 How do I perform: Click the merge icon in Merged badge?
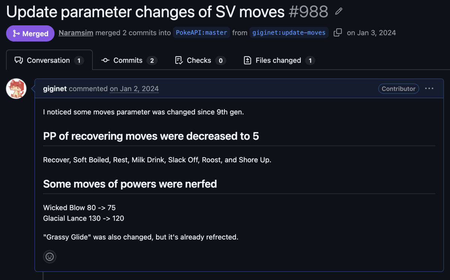tap(16, 33)
